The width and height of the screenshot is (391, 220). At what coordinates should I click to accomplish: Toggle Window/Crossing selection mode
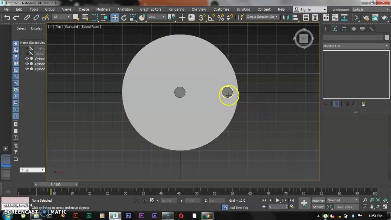(104, 17)
